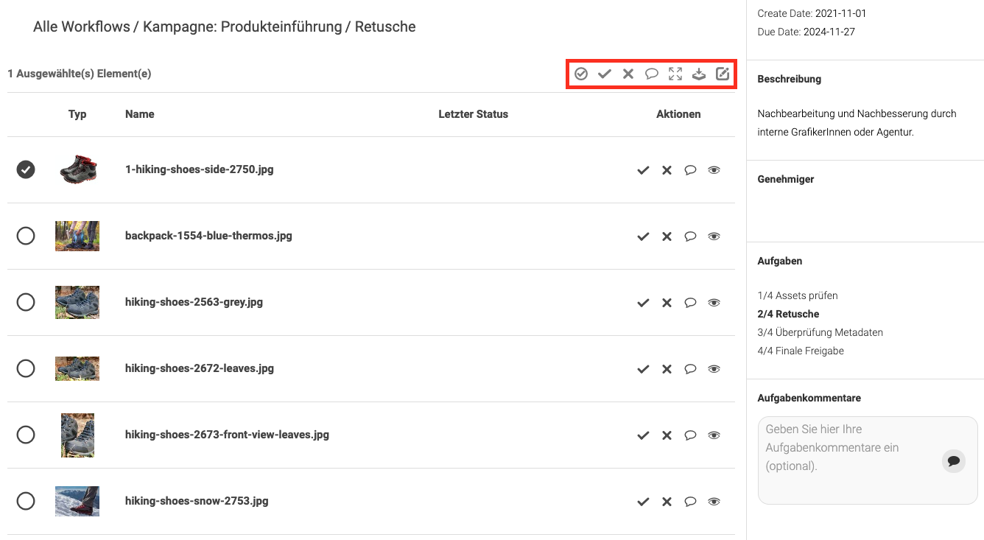Click the fullscreen expand toolbar icon
The width and height of the screenshot is (984, 540).
coord(675,74)
